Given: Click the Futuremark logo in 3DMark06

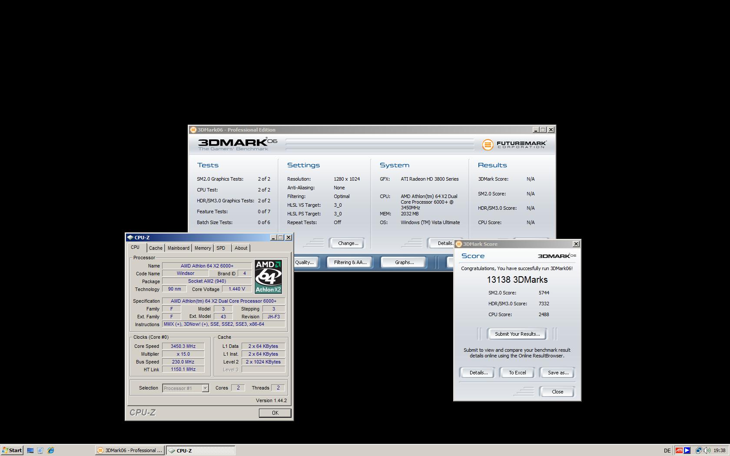Looking at the screenshot, I should click(x=514, y=144).
